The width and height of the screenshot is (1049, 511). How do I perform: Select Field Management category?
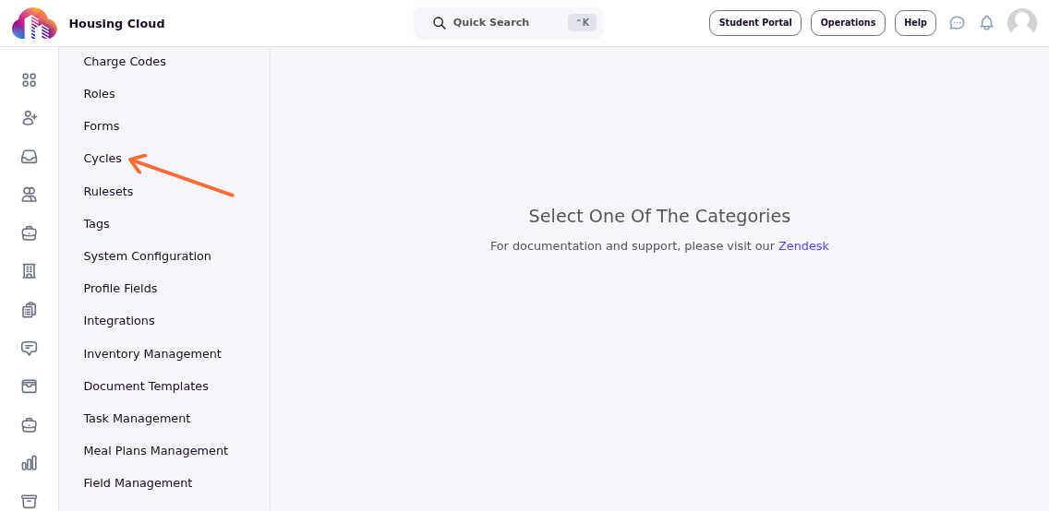[x=138, y=483]
